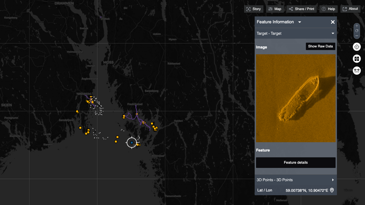This screenshot has height=205, width=365.
Task: Close the Feature Information panel
Action: tap(332, 22)
